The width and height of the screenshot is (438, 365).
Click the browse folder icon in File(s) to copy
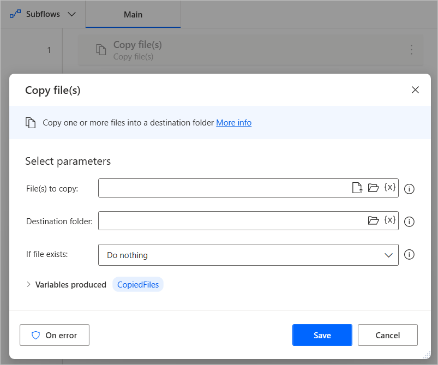pos(373,188)
